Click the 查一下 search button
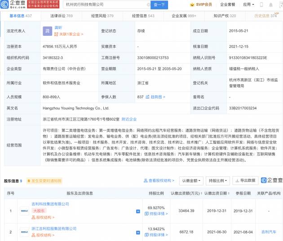This screenshot has height=241, width=283. click(159, 4)
